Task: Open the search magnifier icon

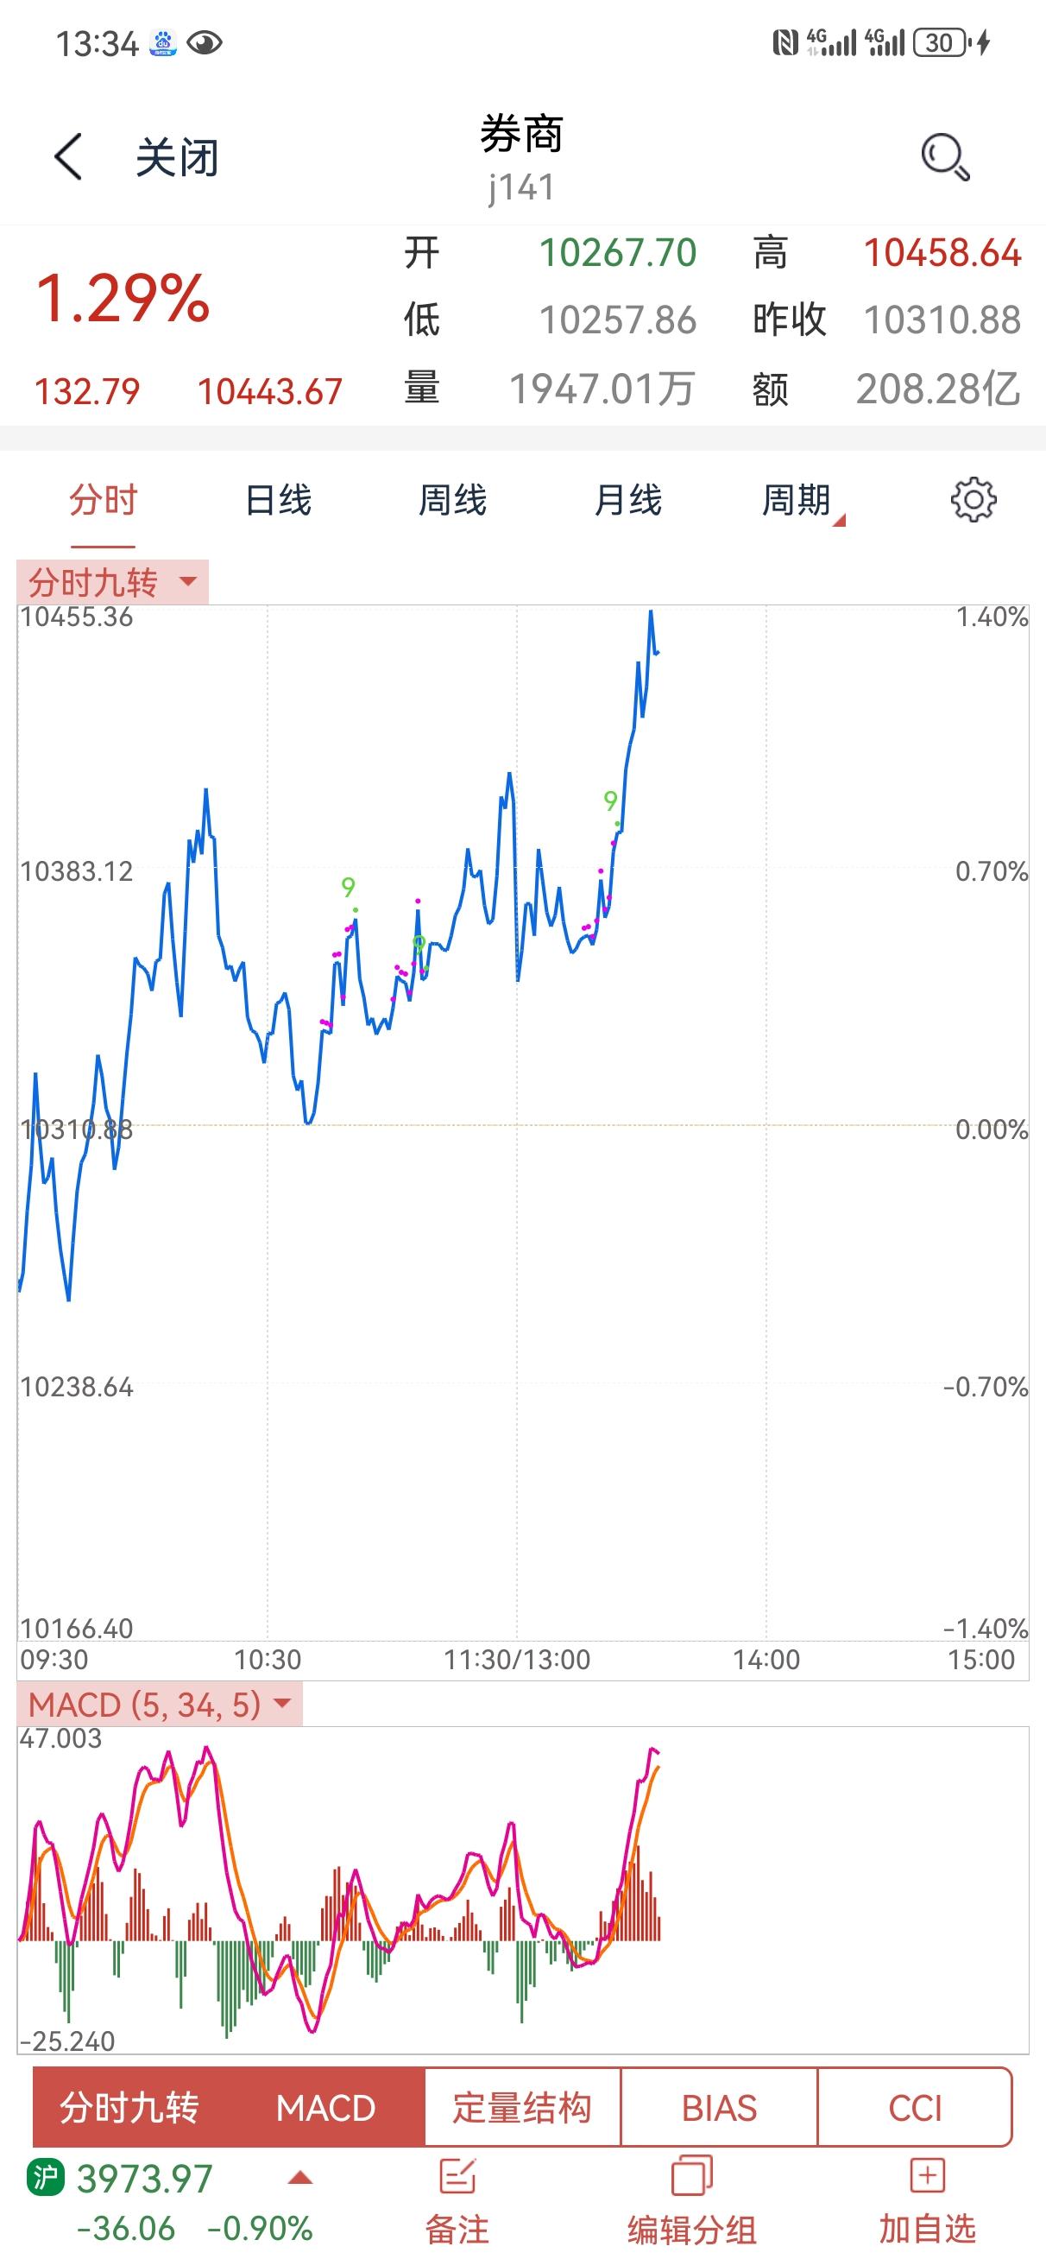Action: pyautogui.click(x=946, y=158)
